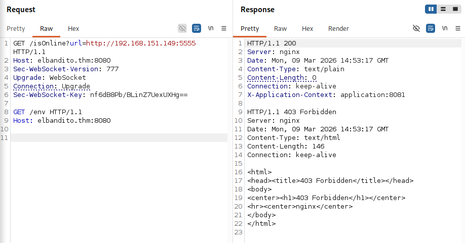This screenshot has height=243, width=465.
Task: Select top-bottom split layout icon
Action: [x=443, y=9]
